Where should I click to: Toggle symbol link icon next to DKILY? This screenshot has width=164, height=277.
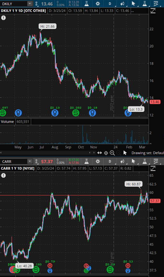tap(36, 4)
